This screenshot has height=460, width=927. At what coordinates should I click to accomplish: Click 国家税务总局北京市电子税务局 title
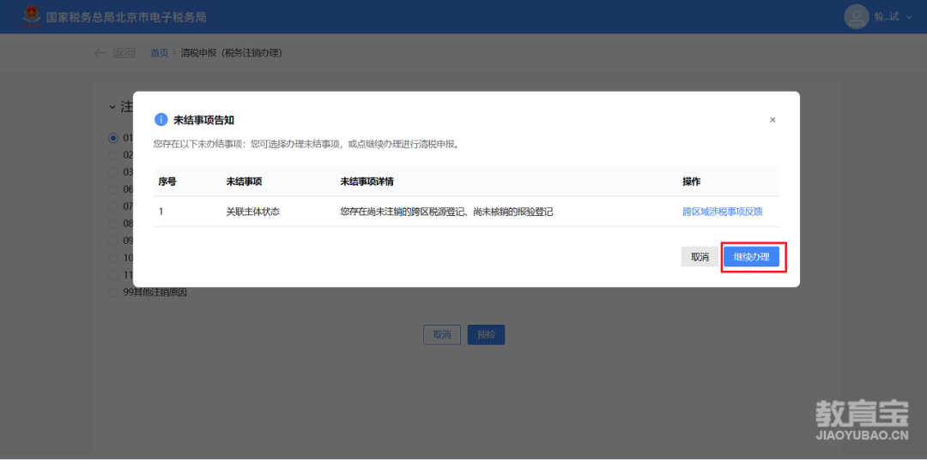click(126, 17)
